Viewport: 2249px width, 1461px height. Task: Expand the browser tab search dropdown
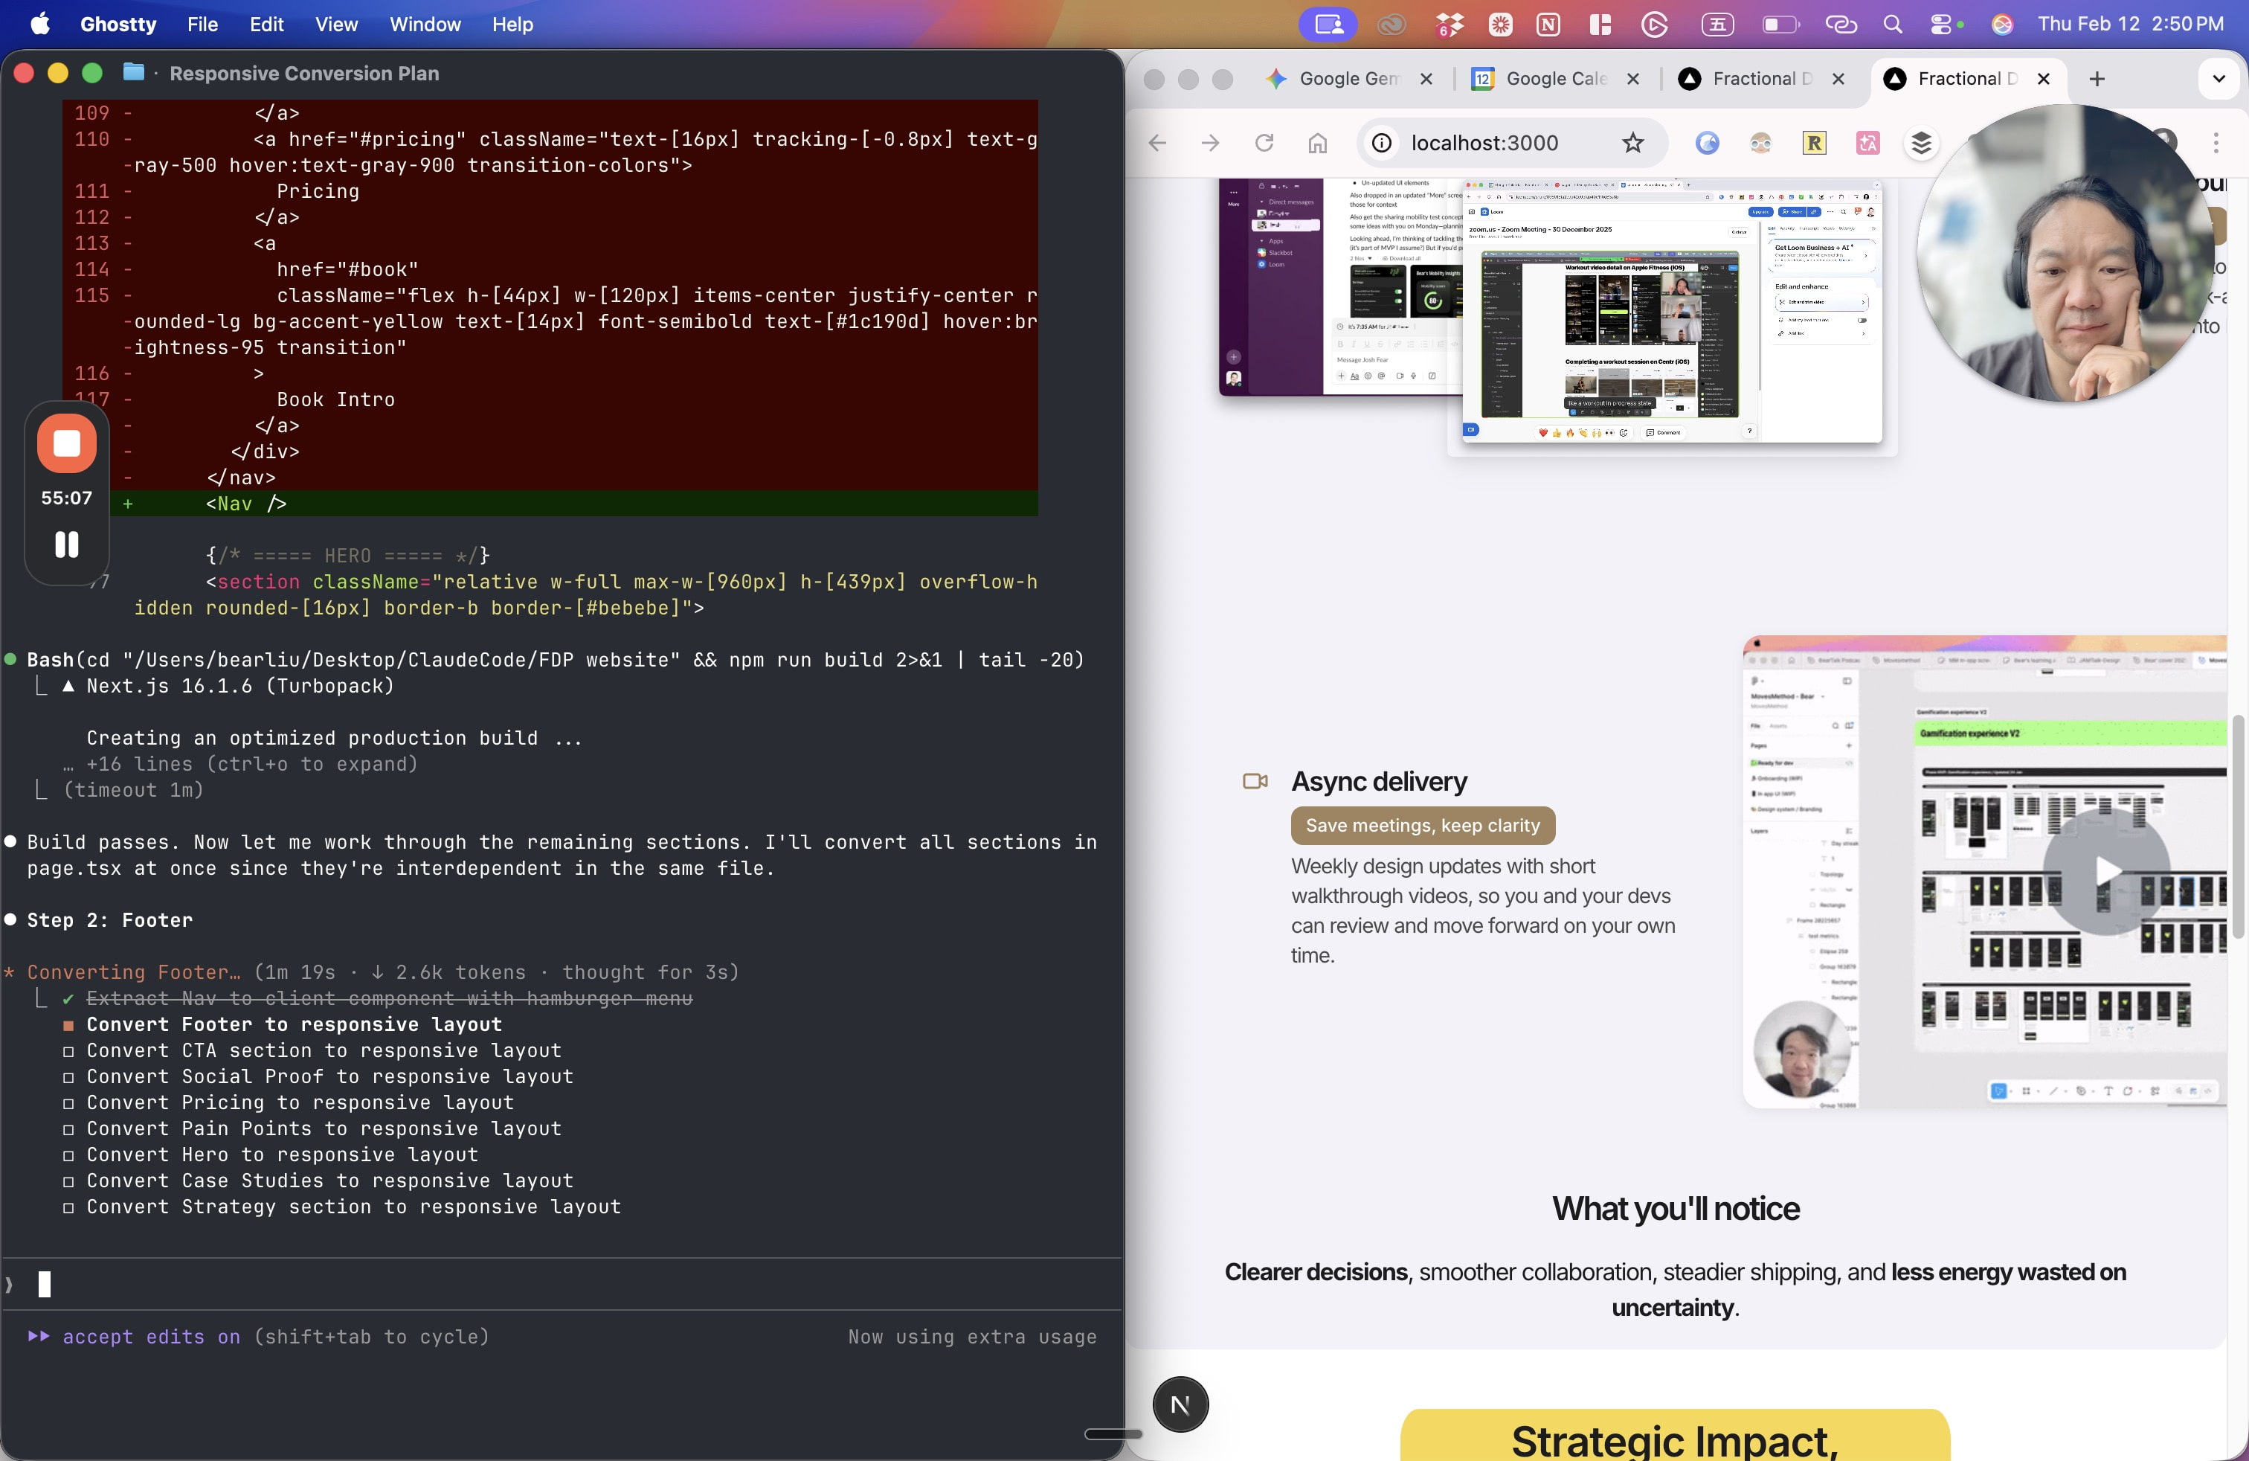[2218, 78]
